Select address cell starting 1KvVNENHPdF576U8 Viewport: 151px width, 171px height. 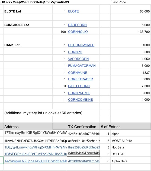click(36, 140)
